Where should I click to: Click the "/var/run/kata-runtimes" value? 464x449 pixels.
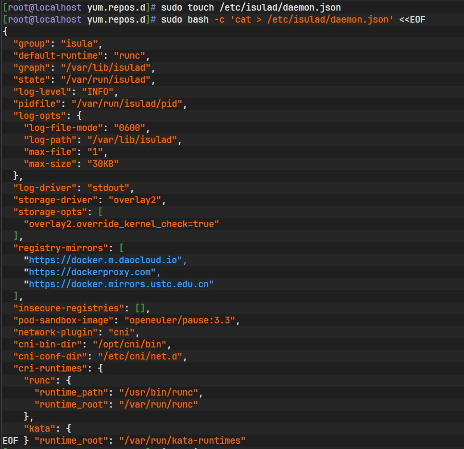tap(182, 441)
